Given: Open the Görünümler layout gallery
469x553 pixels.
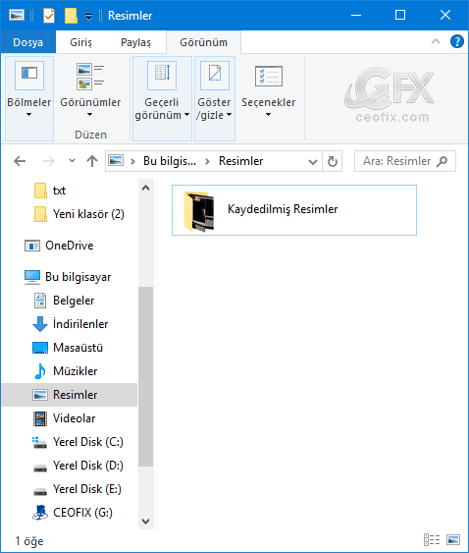Looking at the screenshot, I should (x=90, y=90).
